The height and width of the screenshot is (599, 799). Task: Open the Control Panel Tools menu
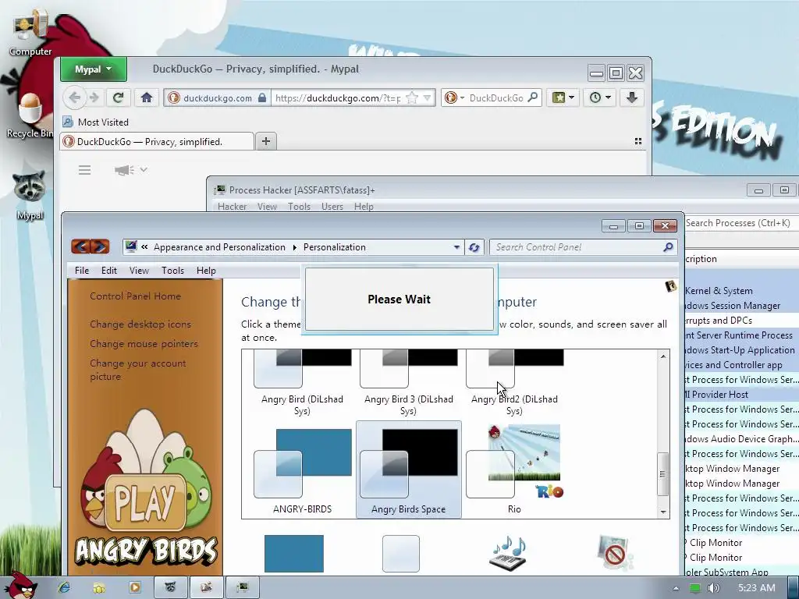pyautogui.click(x=172, y=271)
